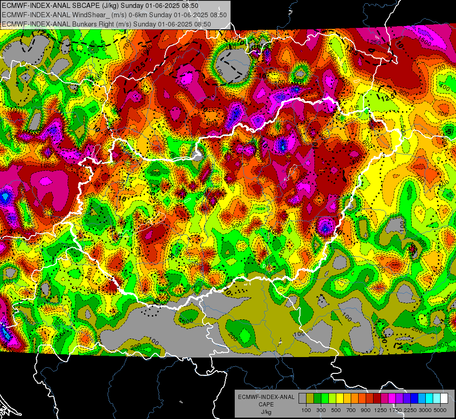The width and height of the screenshot is (456, 419).
Task: Pick the dark green legend swatch
Action: (x=317, y=399)
